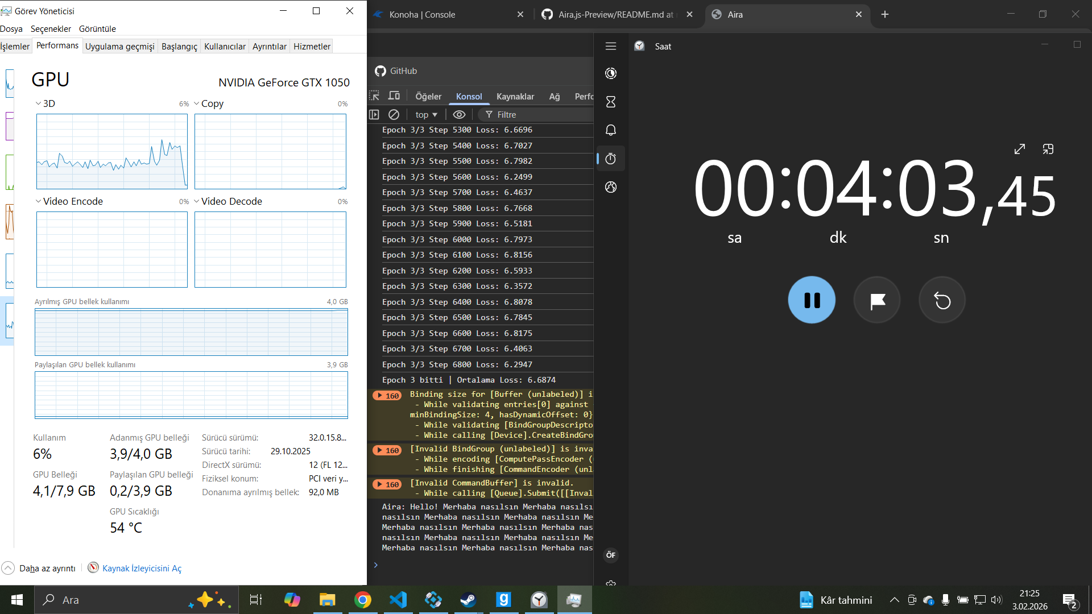Select the inspect element tool in DevTools
1092x614 pixels.
[x=375, y=96]
